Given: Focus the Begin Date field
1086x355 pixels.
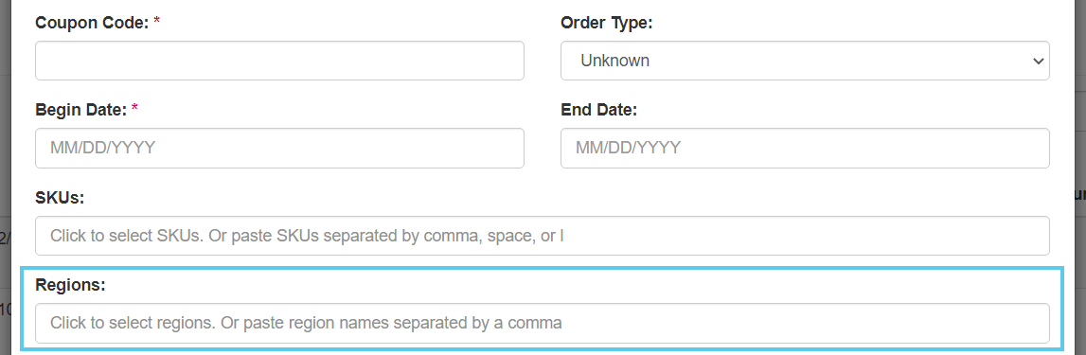Looking at the screenshot, I should [x=279, y=148].
